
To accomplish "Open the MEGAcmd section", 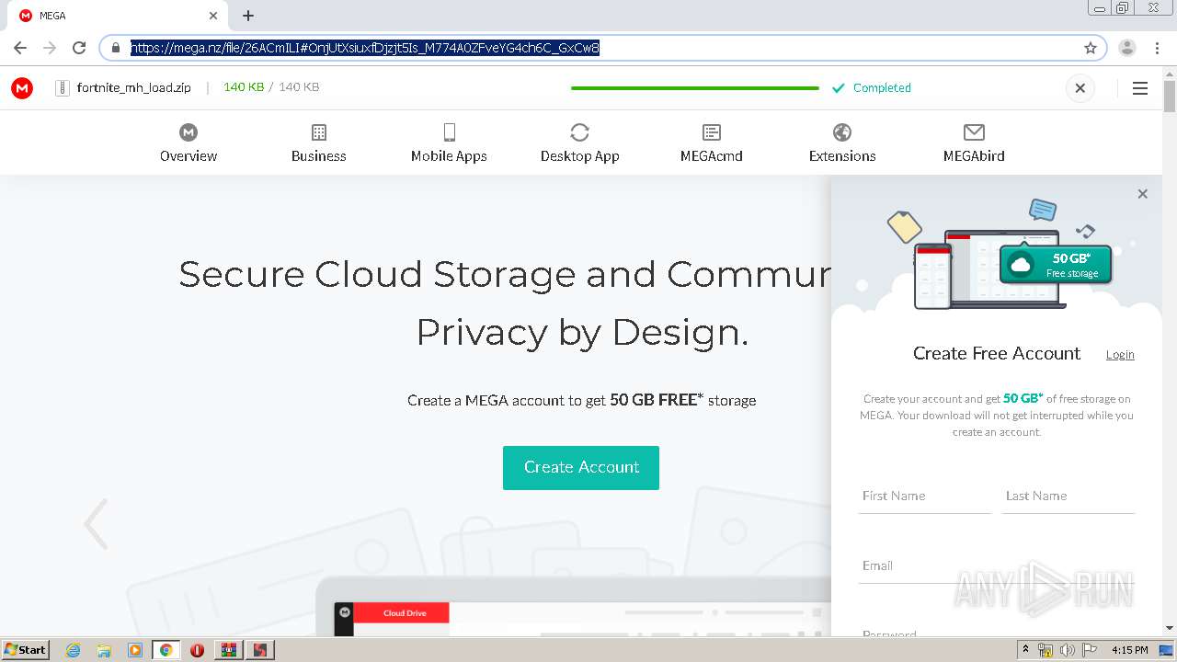I will pos(712,143).
